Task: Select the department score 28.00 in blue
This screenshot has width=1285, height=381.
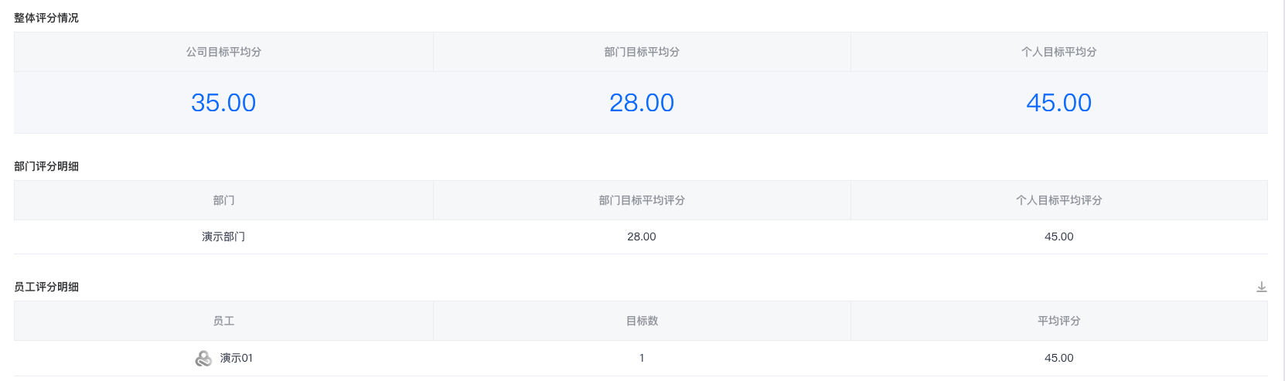Action: 642,103
